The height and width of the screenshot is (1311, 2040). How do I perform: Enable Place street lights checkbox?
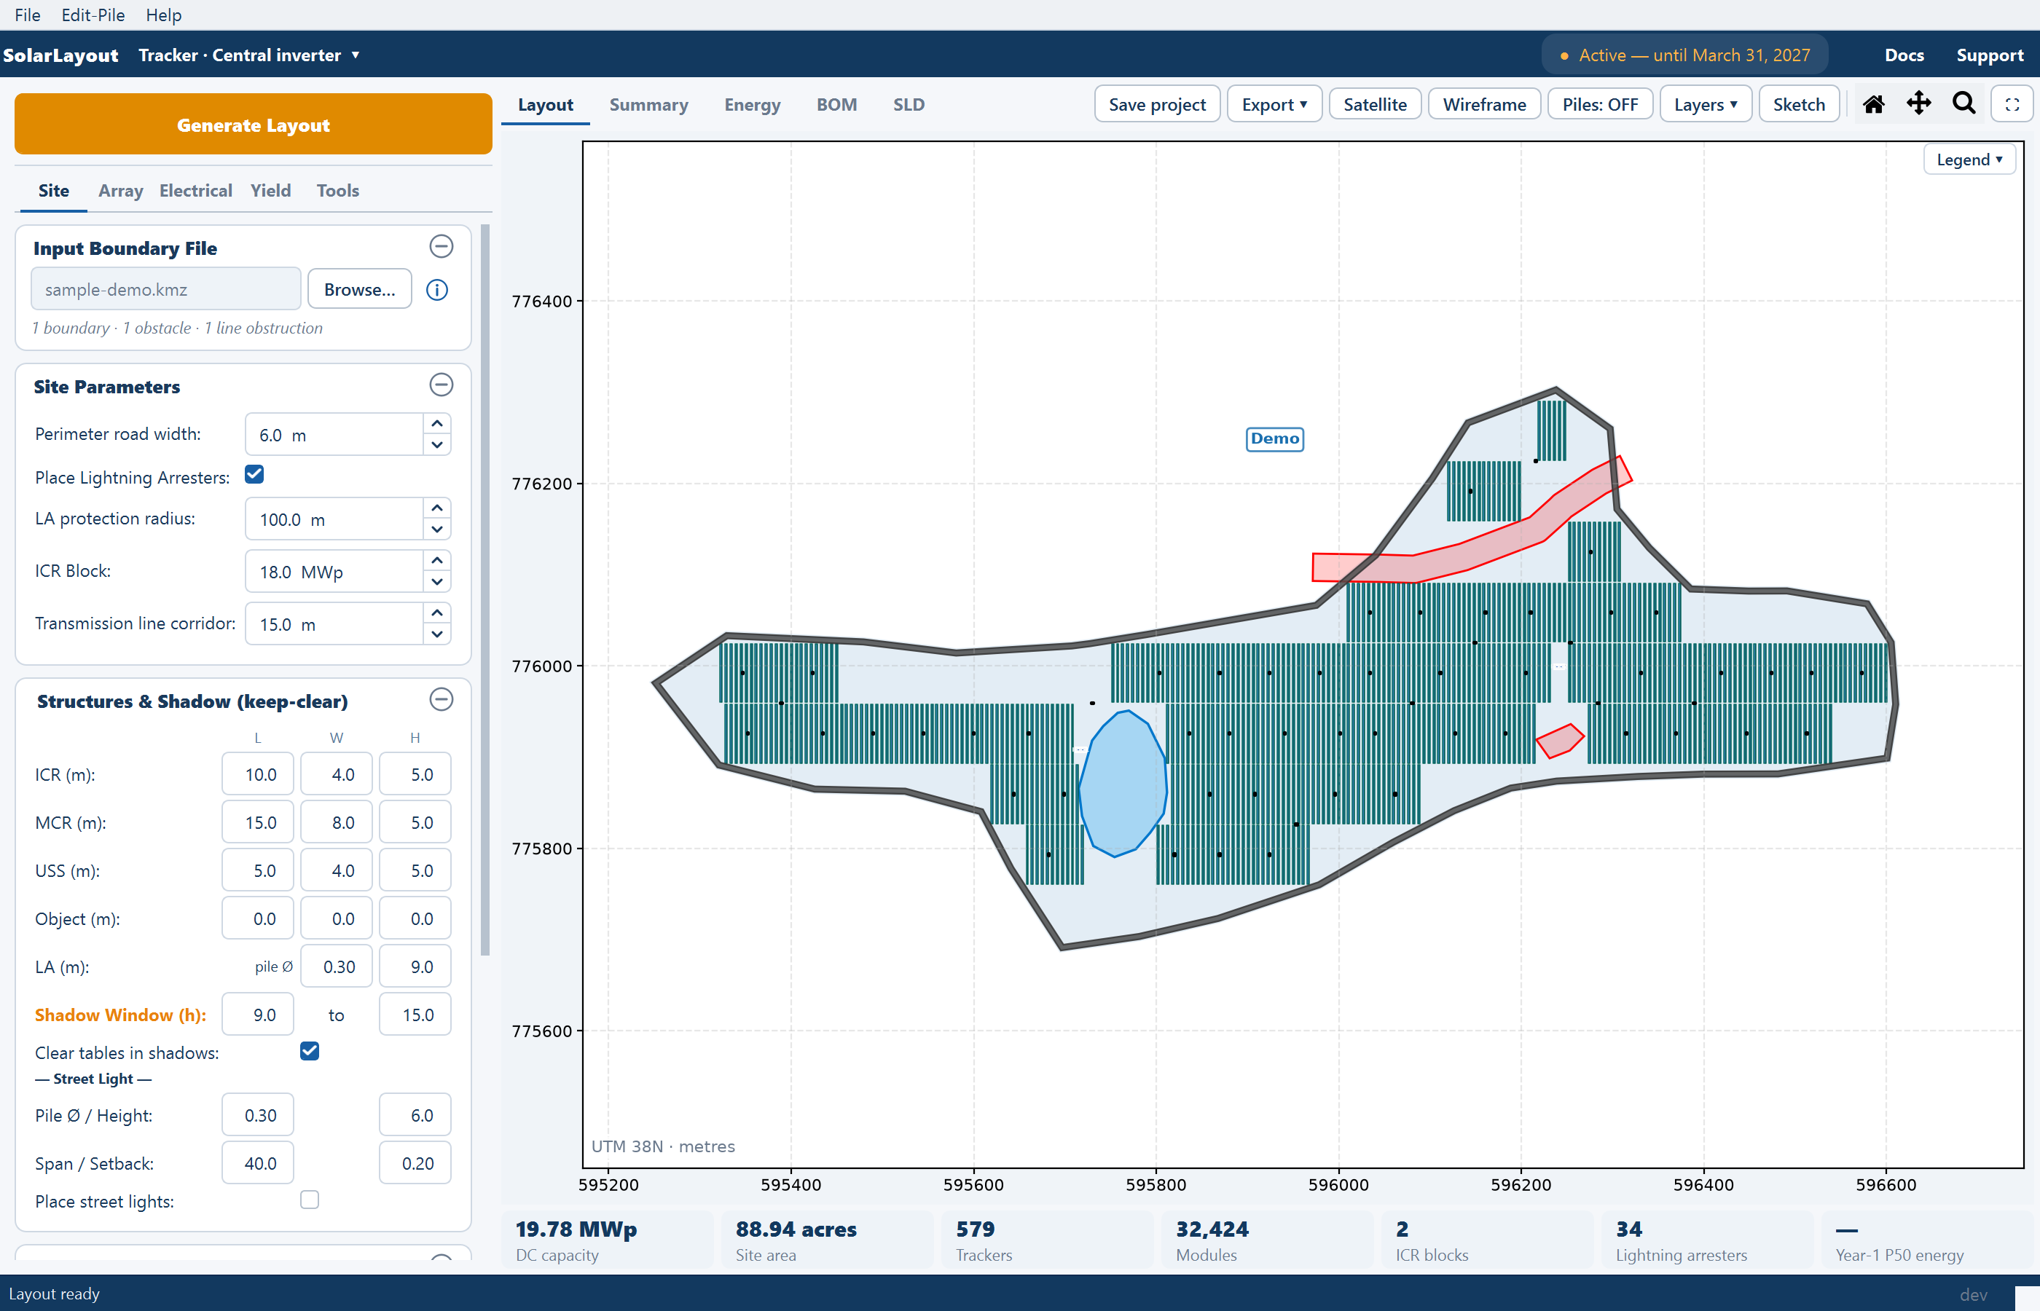click(310, 1200)
